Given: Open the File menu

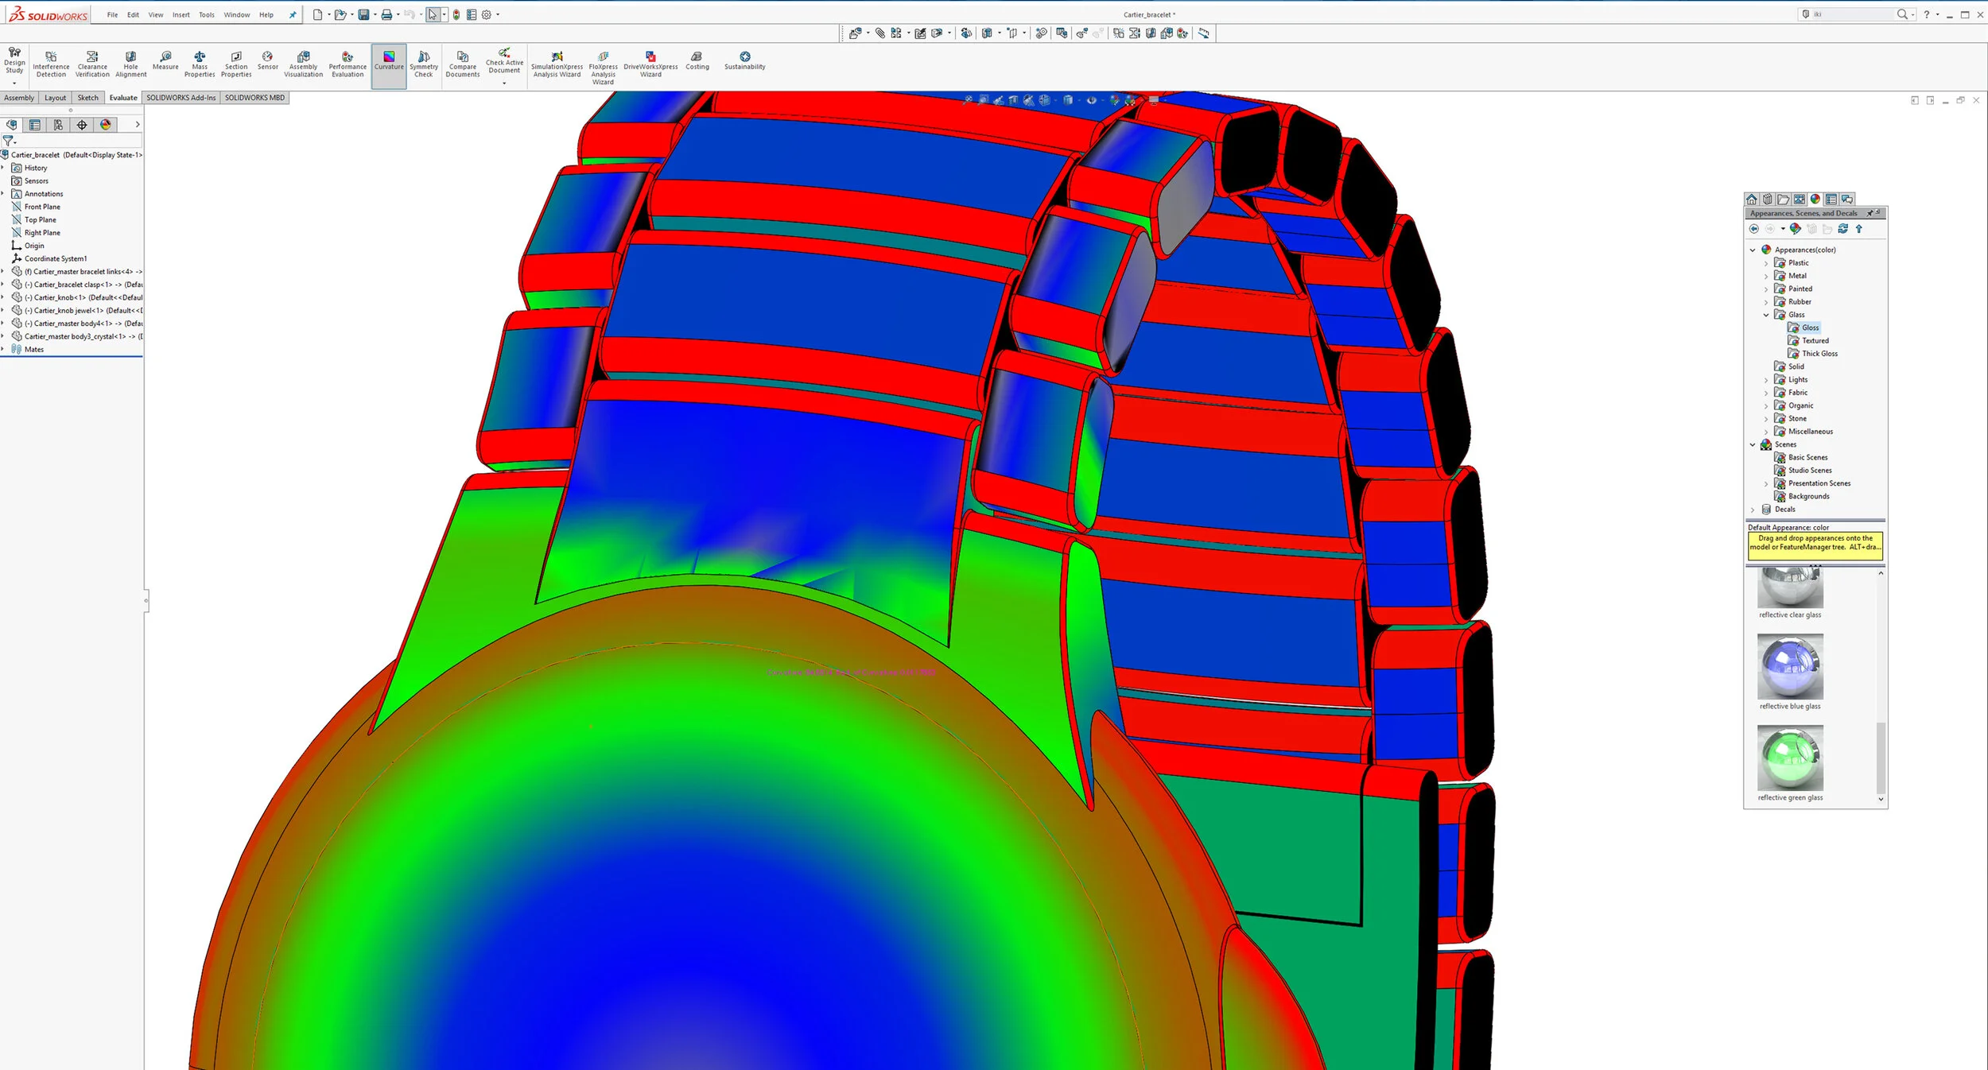Looking at the screenshot, I should pos(112,14).
